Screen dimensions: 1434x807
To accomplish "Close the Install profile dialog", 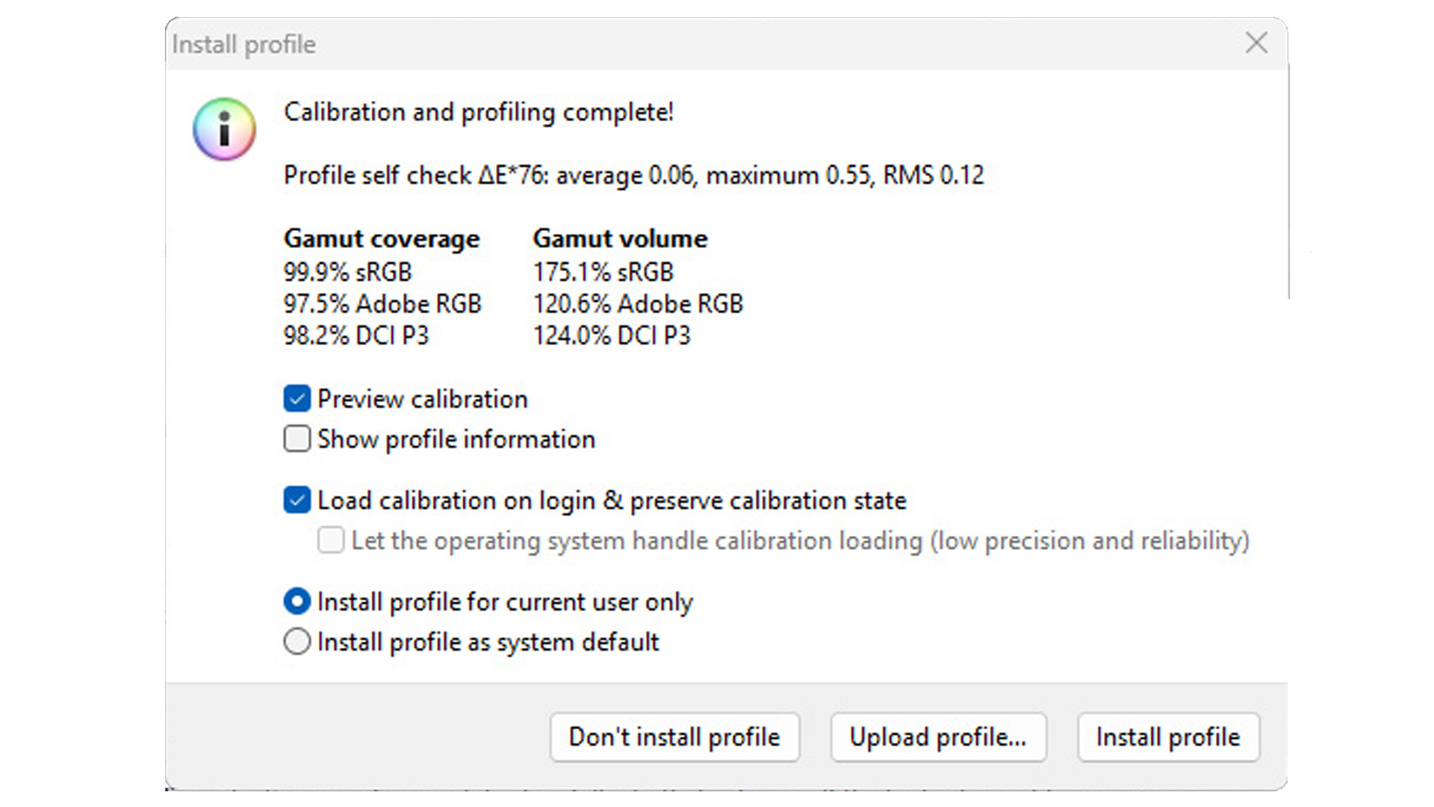I will click(x=1256, y=43).
